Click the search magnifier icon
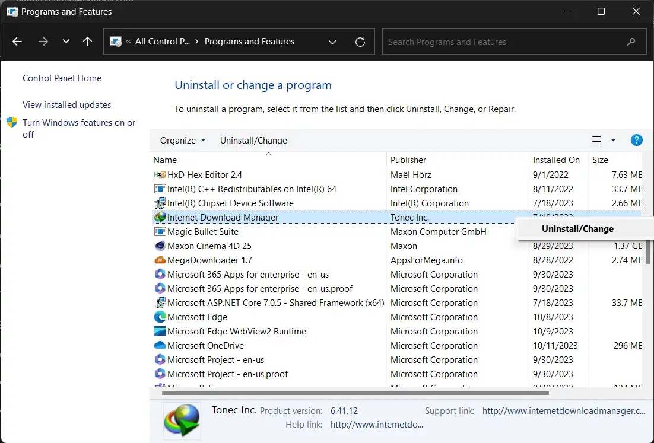654x443 pixels. pyautogui.click(x=631, y=42)
